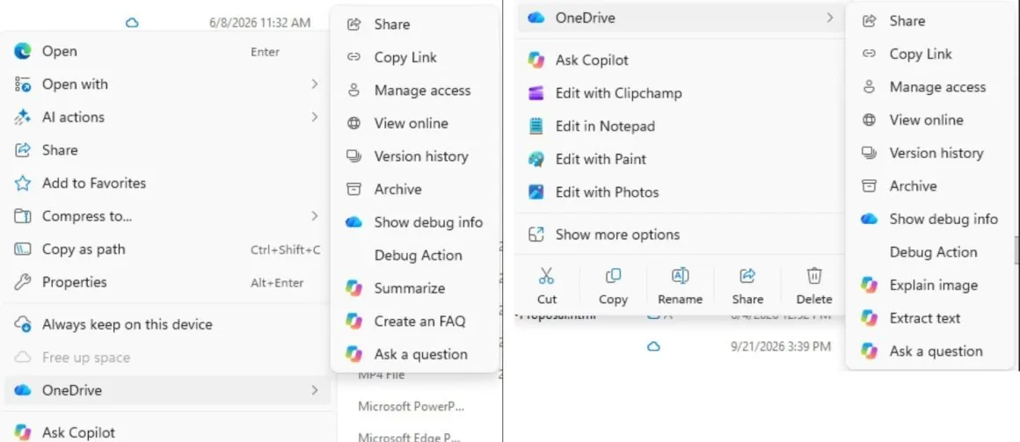
Task: Click the date text 6/8/2026 11:32 AM
Action: (x=259, y=23)
